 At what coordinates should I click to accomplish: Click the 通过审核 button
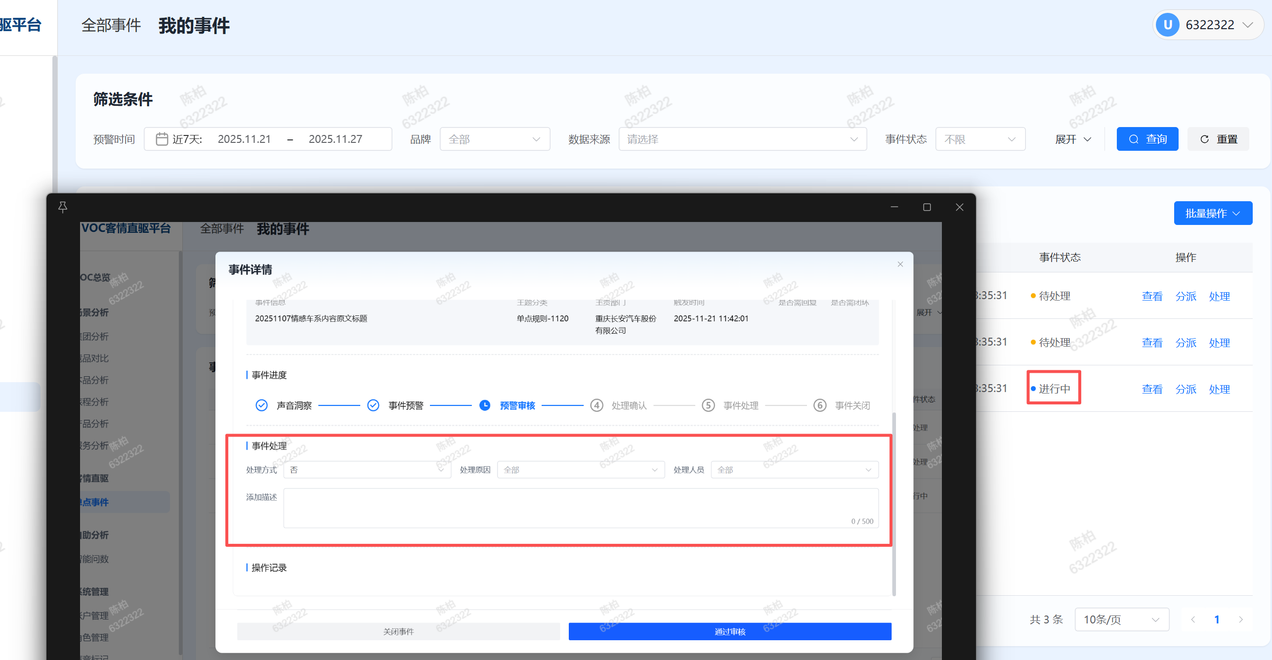(x=729, y=632)
